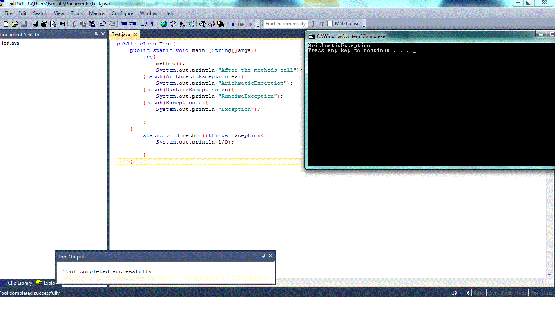Undo last edit with Undo arrow
558x314 pixels.
[103, 24]
